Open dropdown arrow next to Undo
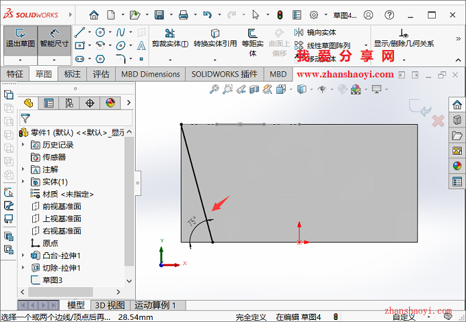 219,14
